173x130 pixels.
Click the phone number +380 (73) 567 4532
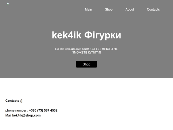[x=43, y=110]
